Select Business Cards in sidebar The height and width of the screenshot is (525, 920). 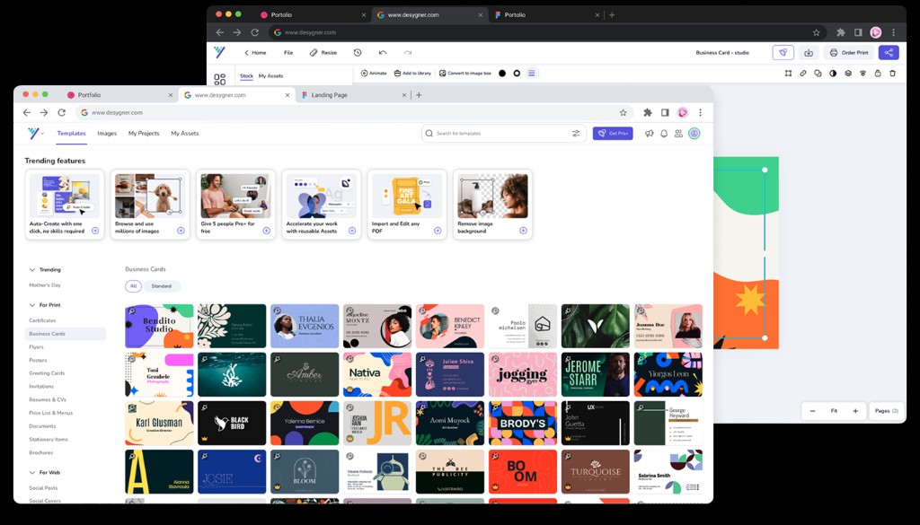(x=65, y=334)
